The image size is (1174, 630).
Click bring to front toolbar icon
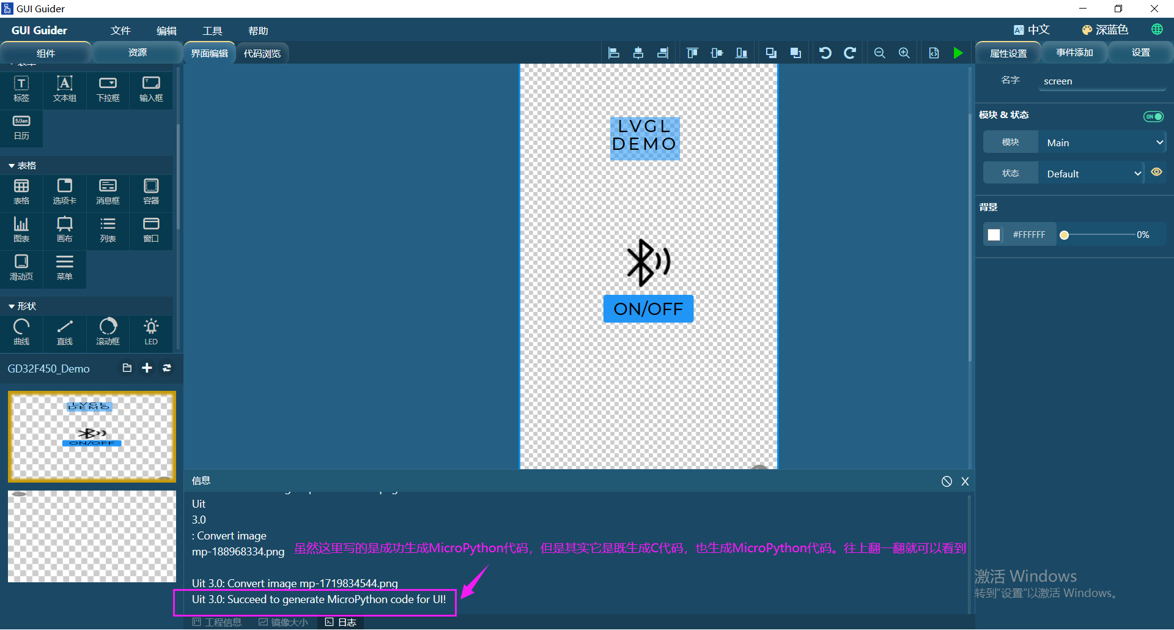(796, 53)
